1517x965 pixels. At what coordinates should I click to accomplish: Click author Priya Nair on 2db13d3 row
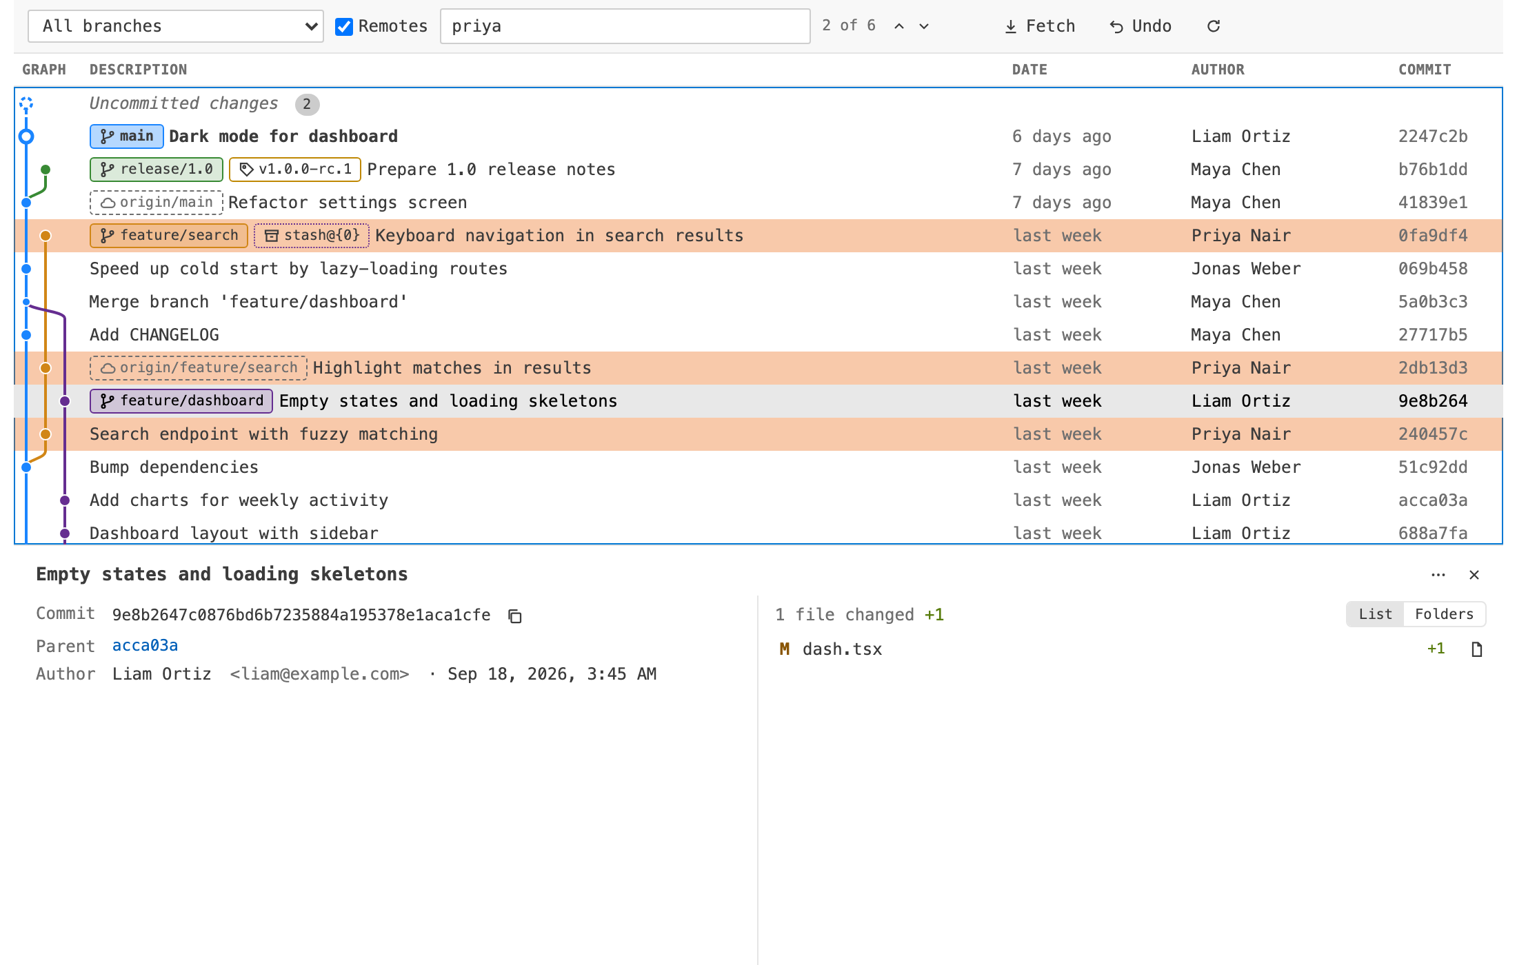pyautogui.click(x=1240, y=368)
